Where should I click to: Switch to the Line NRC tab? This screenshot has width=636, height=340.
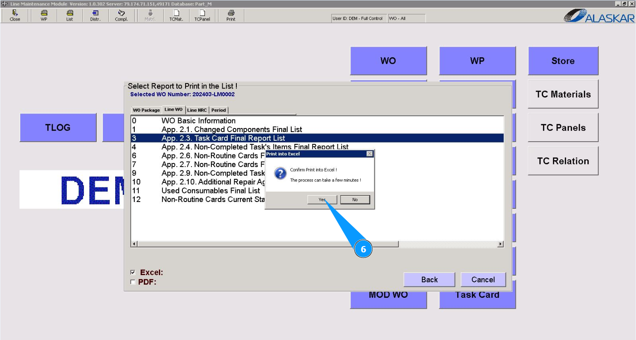point(197,110)
